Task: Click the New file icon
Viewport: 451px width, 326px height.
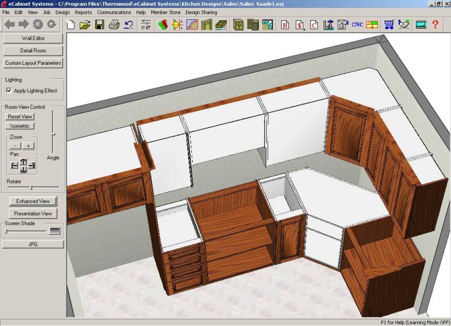Action: (71, 25)
